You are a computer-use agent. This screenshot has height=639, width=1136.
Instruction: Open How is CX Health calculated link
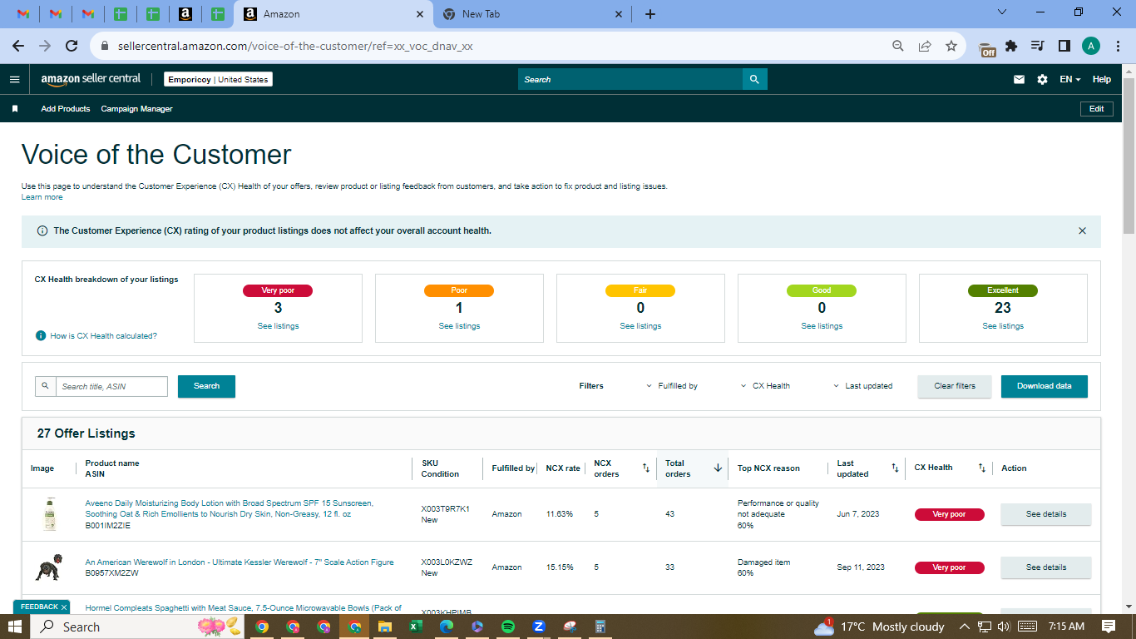pyautogui.click(x=103, y=336)
